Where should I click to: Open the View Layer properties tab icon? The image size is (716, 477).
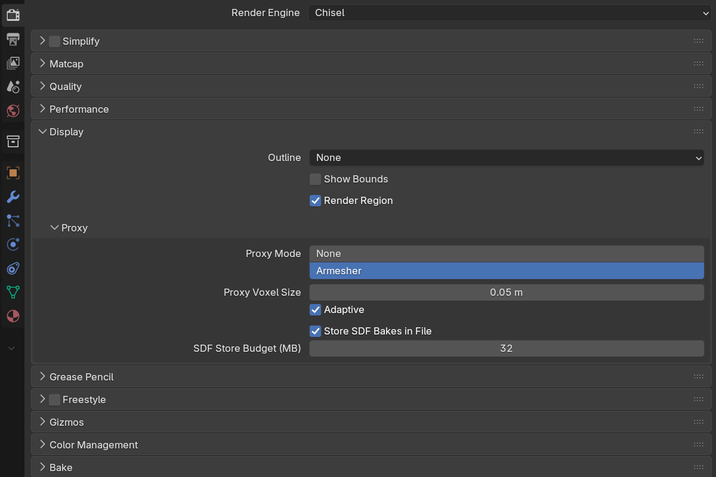point(13,63)
